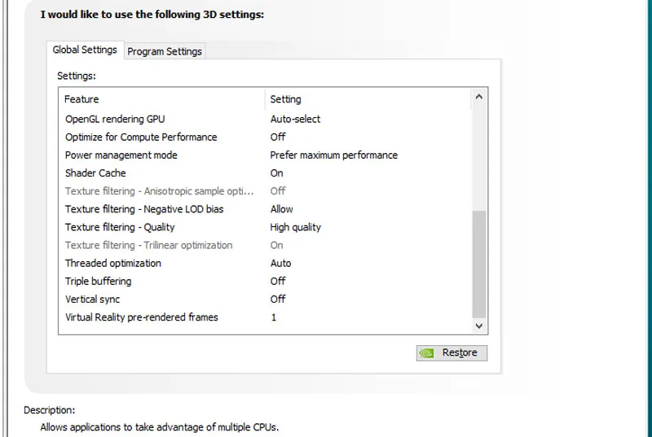Open the Texture filtering - Quality value dropdown
Viewport: 652px width, 437px height.
(295, 227)
